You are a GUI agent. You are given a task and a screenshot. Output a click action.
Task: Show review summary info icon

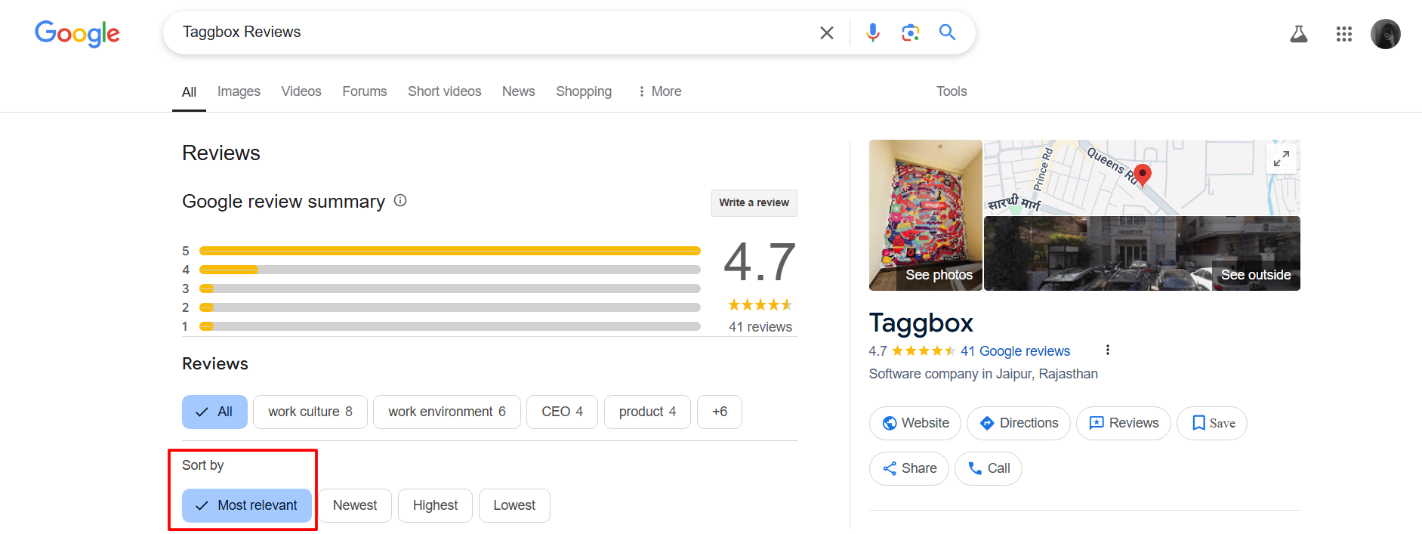(400, 200)
